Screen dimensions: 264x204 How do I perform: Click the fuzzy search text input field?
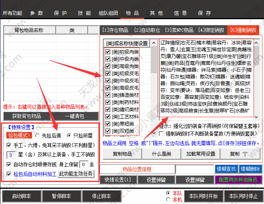coord(195,169)
